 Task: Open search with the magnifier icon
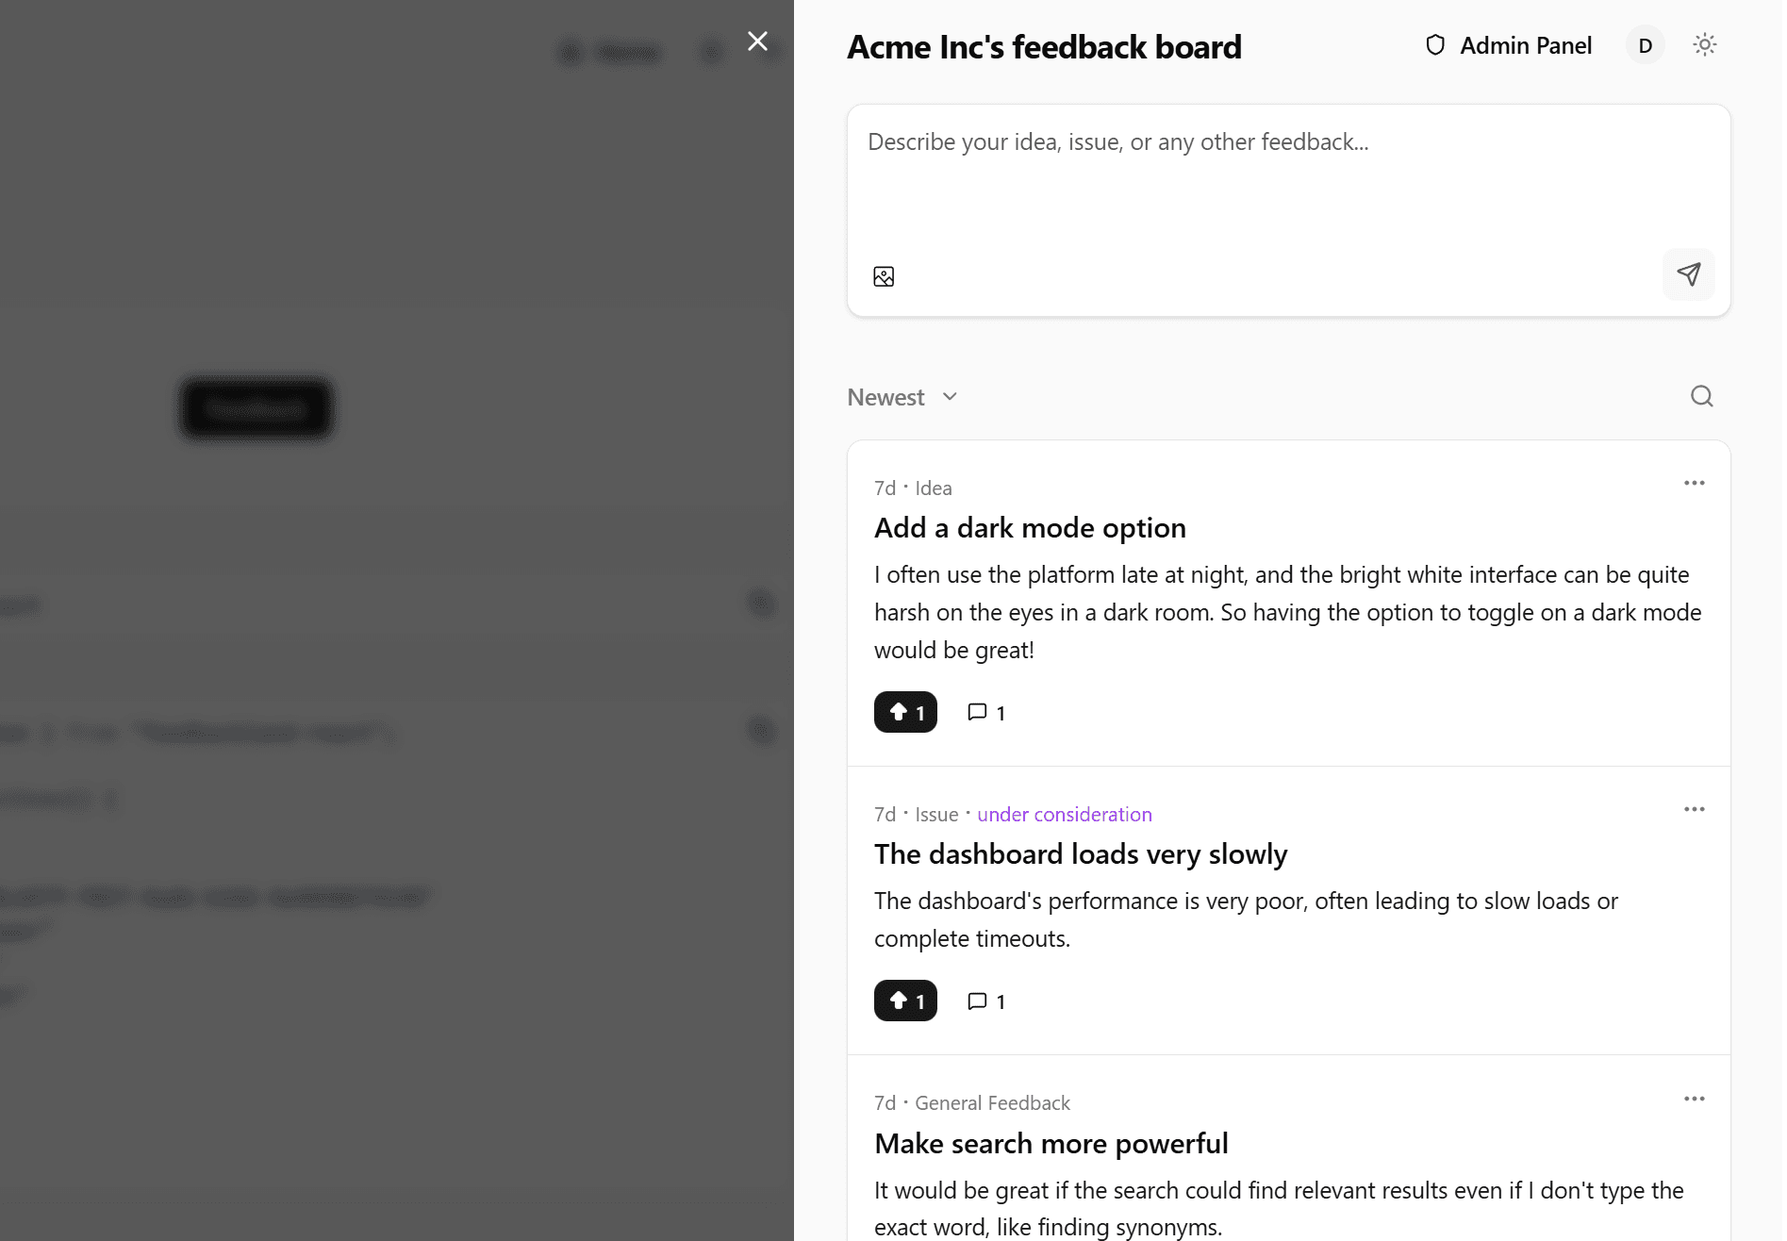click(x=1700, y=396)
